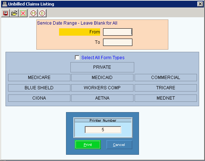The width and height of the screenshot is (205, 161).
Task: Focus the To date field
Action: tap(118, 42)
